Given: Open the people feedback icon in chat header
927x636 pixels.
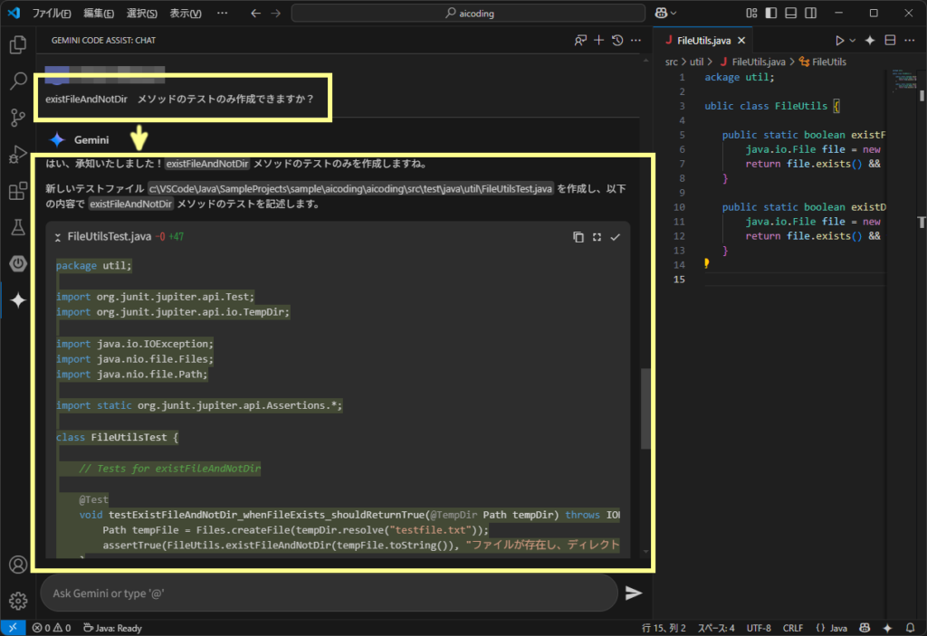Looking at the screenshot, I should 580,40.
